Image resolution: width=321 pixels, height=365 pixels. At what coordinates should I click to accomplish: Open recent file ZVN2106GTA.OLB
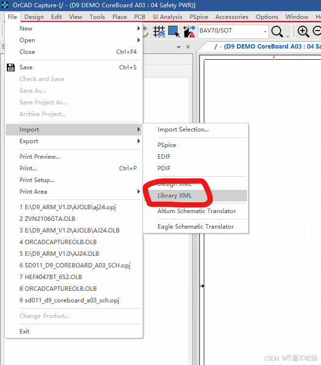click(x=74, y=218)
